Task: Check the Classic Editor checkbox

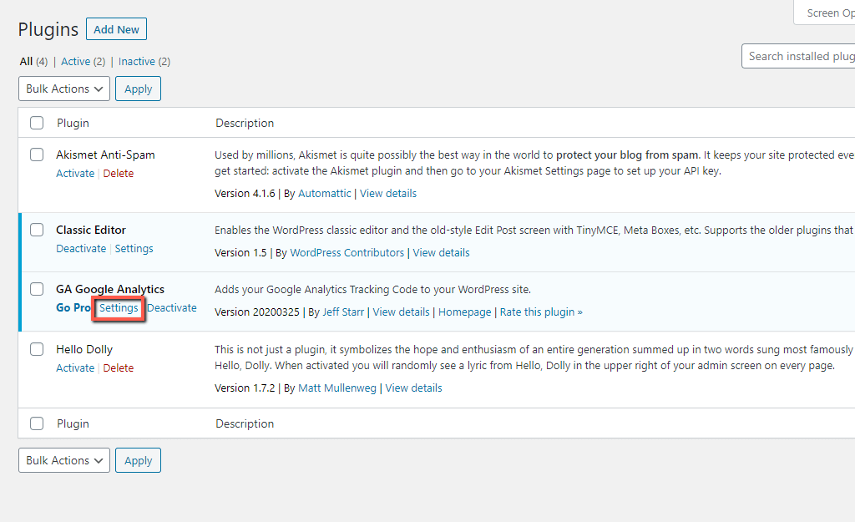Action: click(x=37, y=230)
